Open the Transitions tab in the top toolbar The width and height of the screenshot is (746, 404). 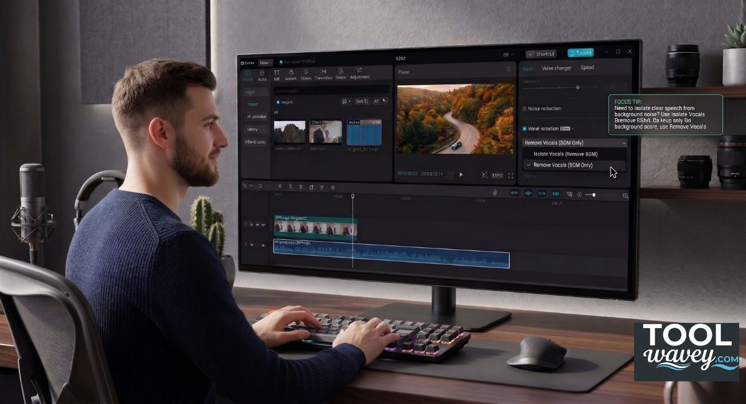323,75
